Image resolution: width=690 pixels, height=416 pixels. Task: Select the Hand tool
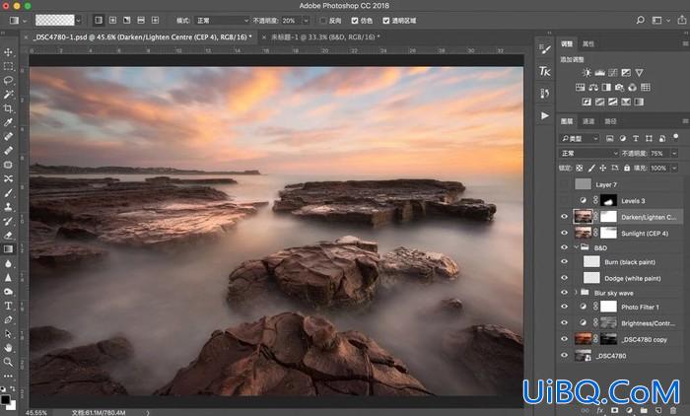tap(8, 348)
